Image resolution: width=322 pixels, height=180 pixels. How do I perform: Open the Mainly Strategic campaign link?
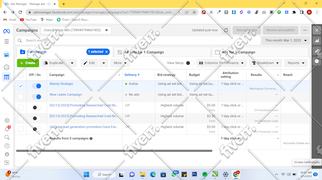click(62, 84)
